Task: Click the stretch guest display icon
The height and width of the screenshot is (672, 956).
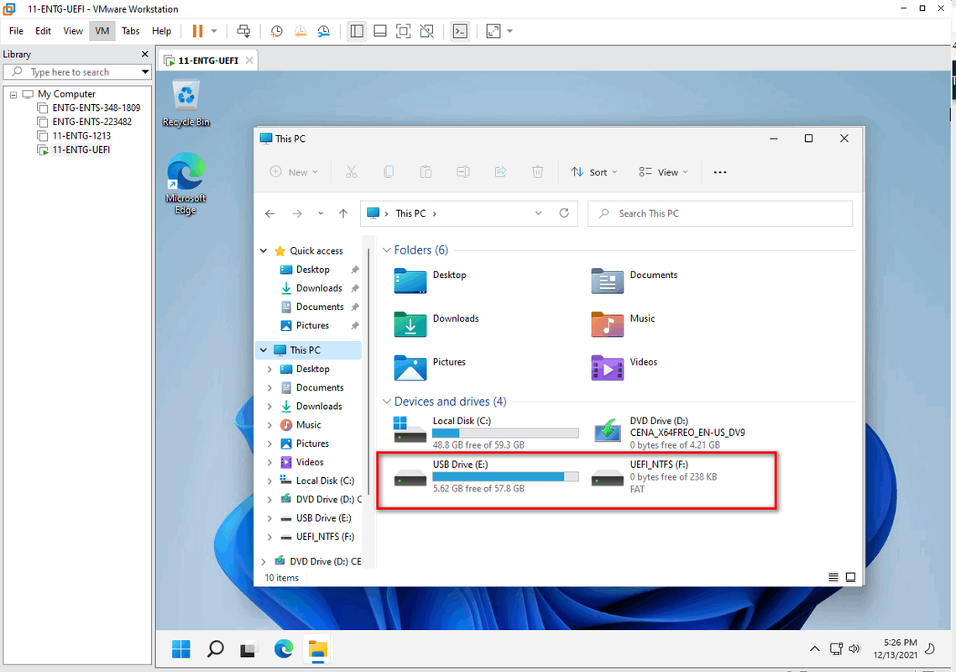Action: (x=494, y=31)
